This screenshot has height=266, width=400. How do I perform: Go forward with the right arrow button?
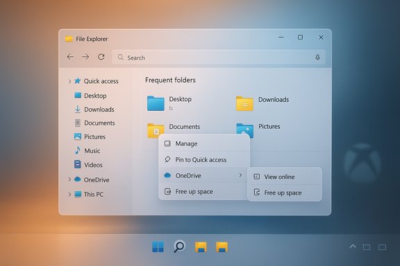coord(85,57)
